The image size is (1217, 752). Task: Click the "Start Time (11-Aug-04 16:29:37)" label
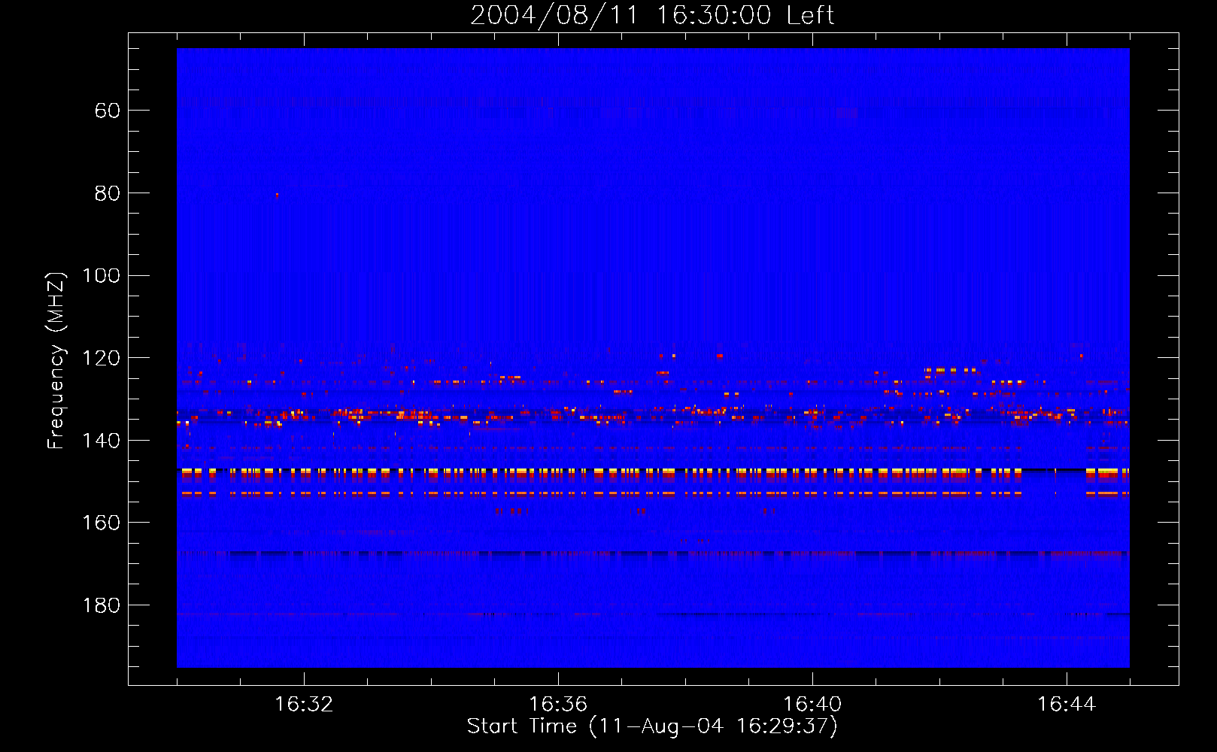click(652, 726)
